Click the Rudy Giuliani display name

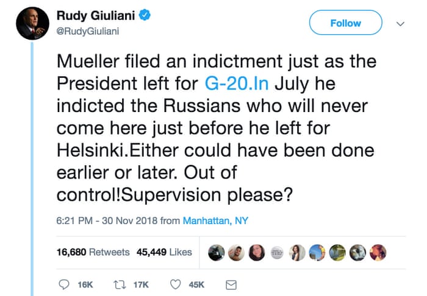[96, 14]
